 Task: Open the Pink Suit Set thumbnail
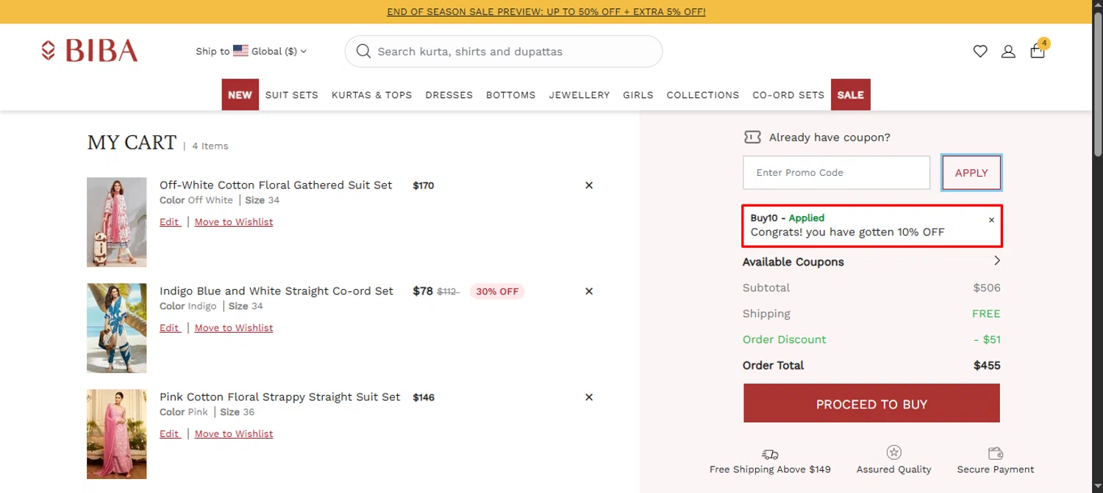(117, 434)
